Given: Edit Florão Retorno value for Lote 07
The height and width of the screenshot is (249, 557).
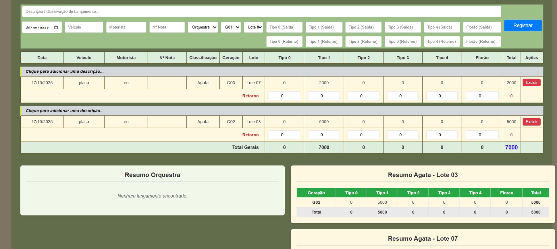Looking at the screenshot, I should click(482, 96).
